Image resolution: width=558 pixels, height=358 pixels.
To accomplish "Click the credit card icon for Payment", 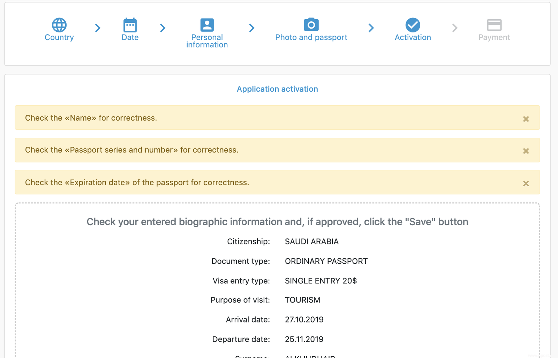I will pos(494,25).
